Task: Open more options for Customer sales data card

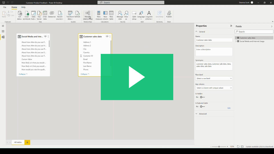Action: [110, 37]
